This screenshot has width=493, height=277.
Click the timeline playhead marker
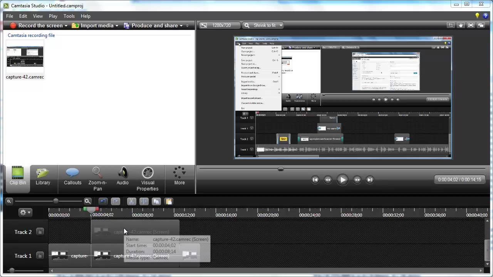tap(91, 211)
